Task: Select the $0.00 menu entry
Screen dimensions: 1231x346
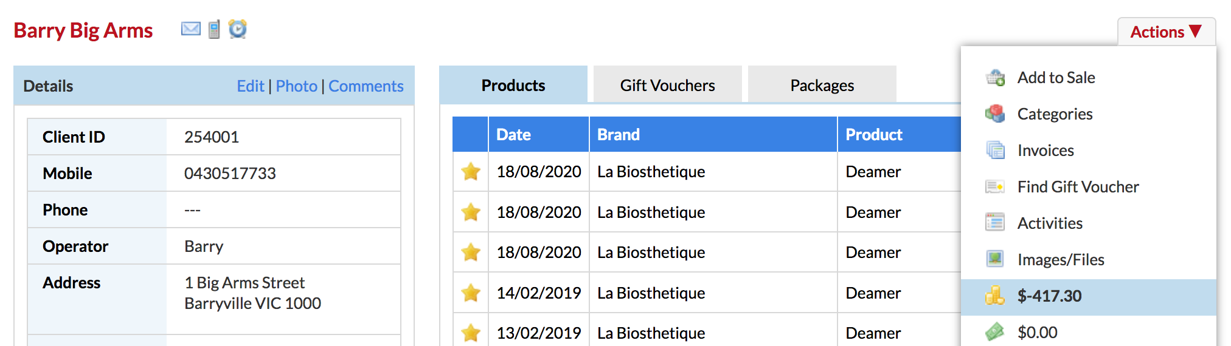Action: point(1089,331)
